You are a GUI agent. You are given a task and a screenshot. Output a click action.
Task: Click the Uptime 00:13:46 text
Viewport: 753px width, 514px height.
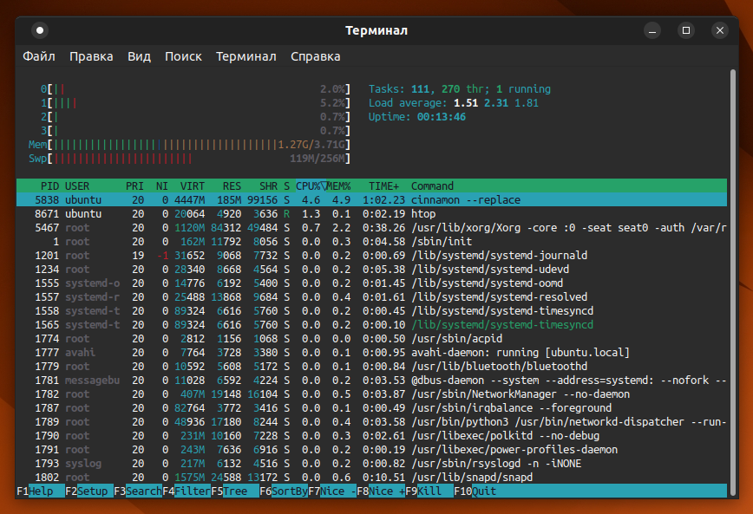416,117
